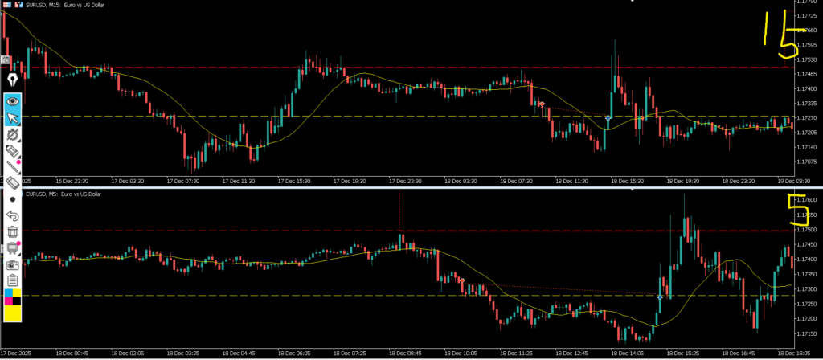Undo the last drawing stroke

click(x=13, y=215)
